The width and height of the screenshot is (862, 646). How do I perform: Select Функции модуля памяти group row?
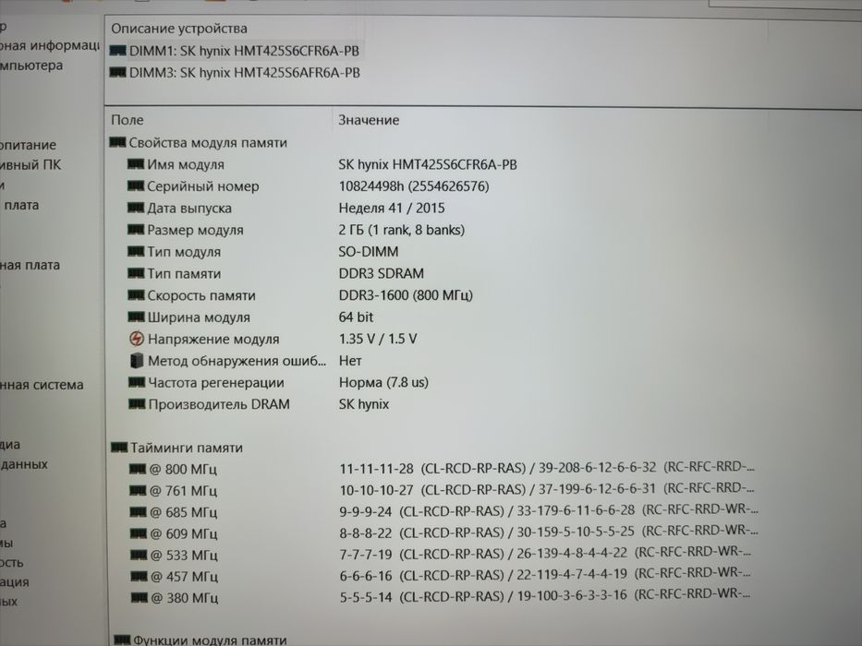point(200,640)
